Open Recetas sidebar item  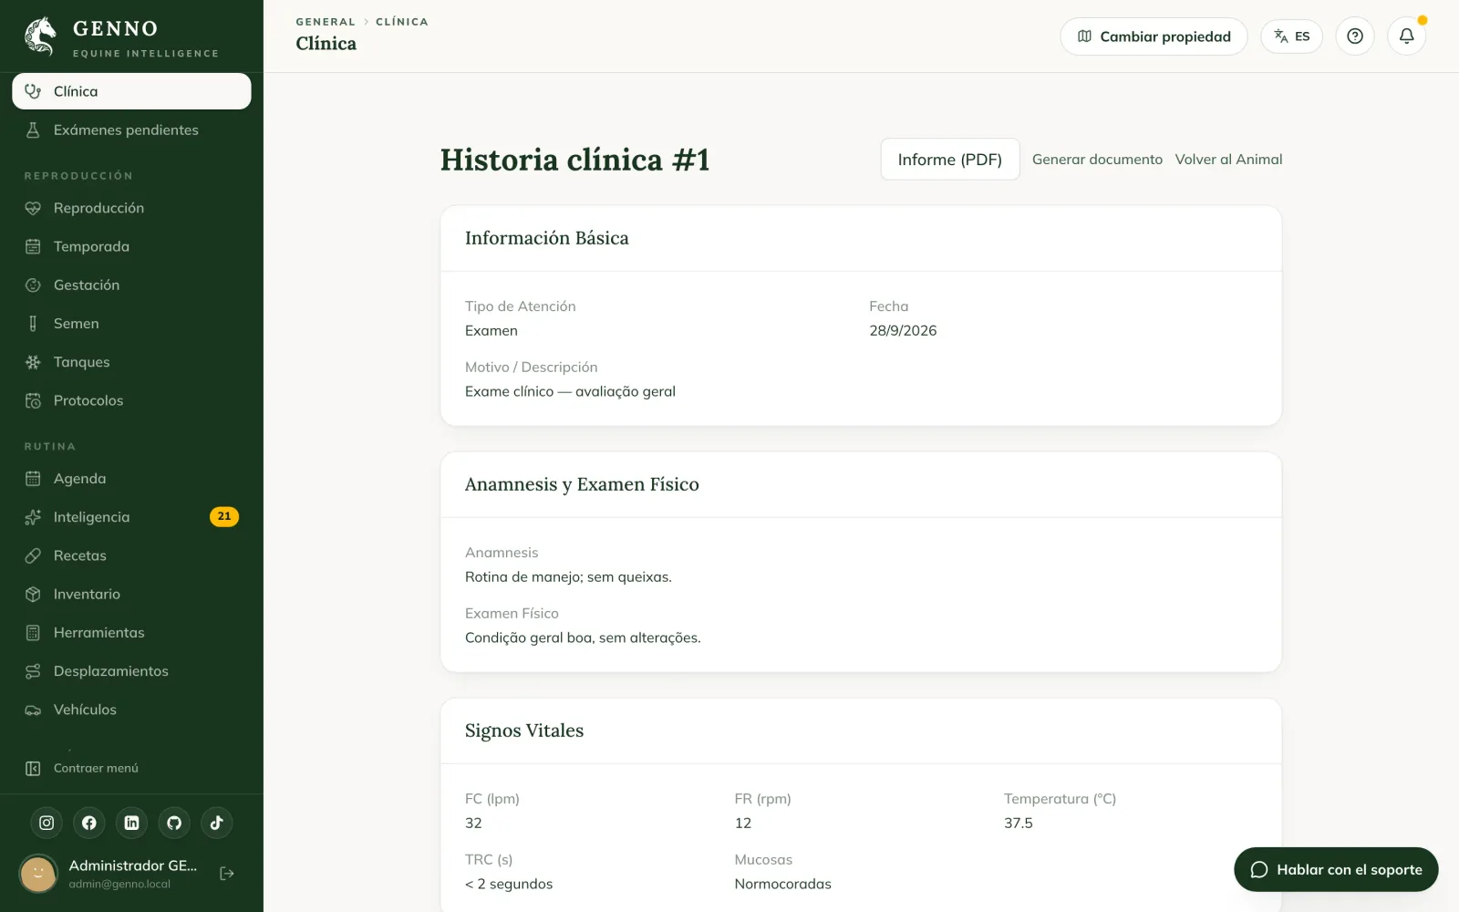[x=131, y=555]
